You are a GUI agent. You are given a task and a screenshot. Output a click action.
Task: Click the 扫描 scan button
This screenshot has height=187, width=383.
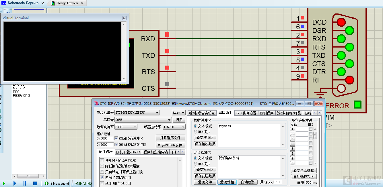179,120
